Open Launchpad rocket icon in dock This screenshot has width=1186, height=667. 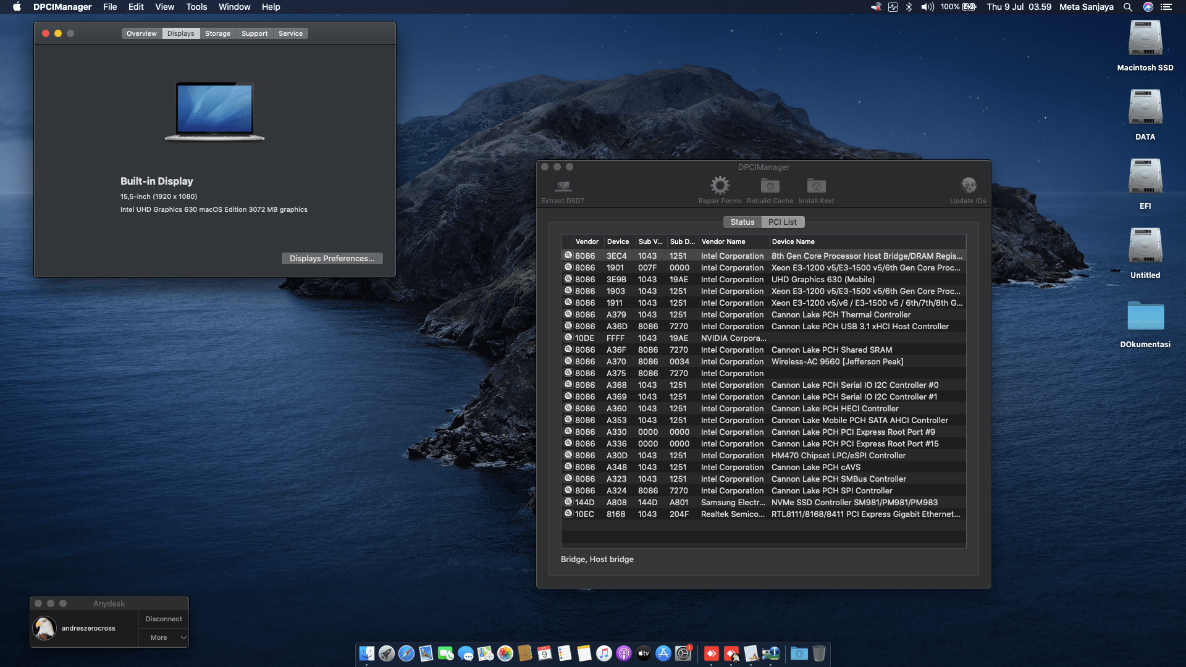coord(387,653)
